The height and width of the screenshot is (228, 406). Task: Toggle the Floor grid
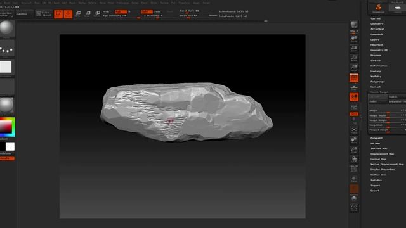[x=354, y=87]
